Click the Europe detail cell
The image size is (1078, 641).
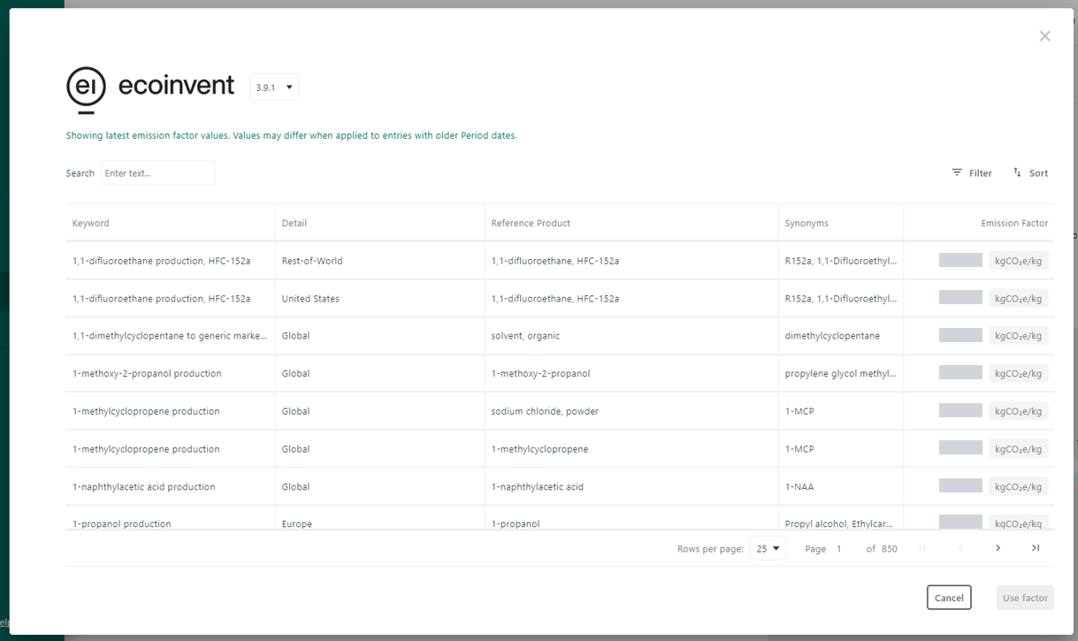click(297, 523)
